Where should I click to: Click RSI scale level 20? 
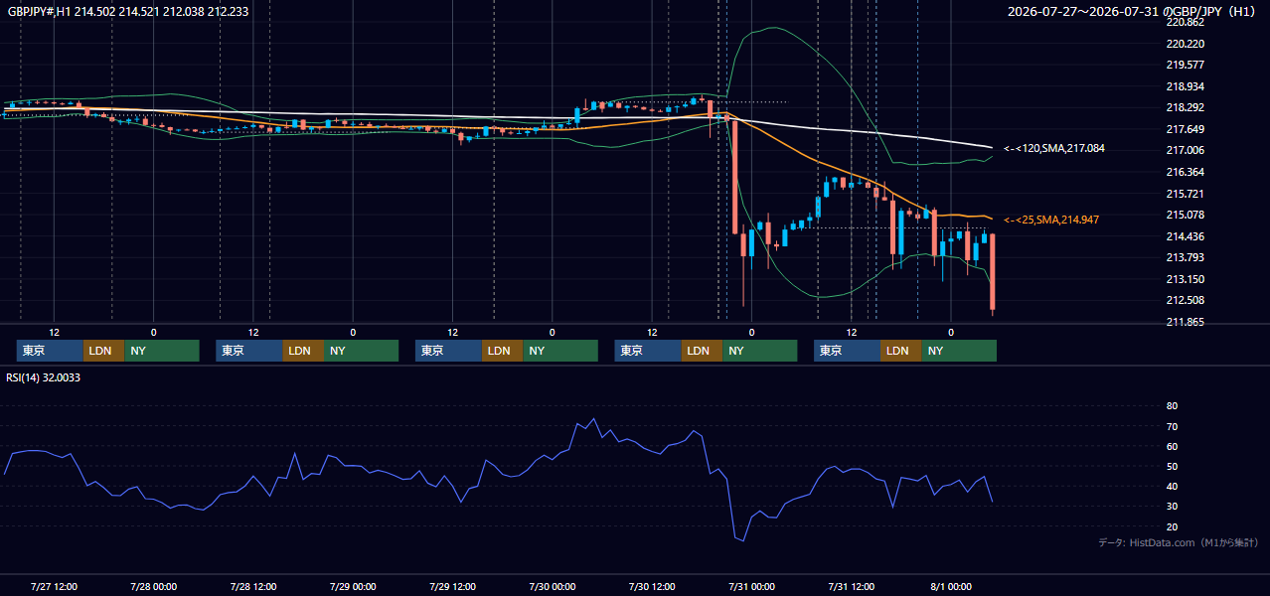(1172, 526)
